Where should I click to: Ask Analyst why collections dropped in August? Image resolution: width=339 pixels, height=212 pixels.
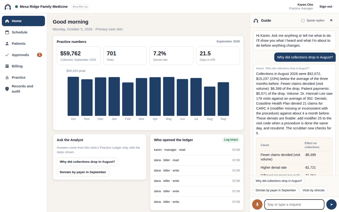click(x=87, y=162)
